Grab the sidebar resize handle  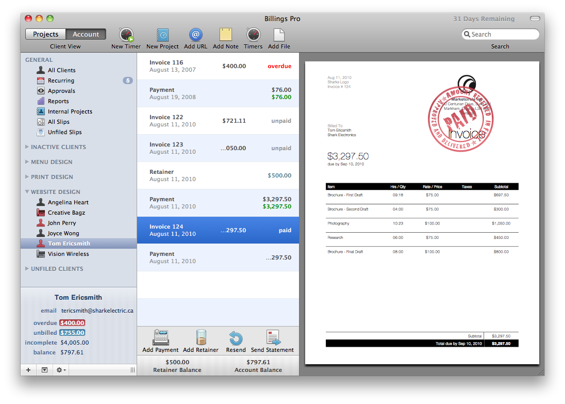coord(132,370)
